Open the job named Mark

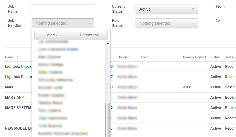[9, 87]
